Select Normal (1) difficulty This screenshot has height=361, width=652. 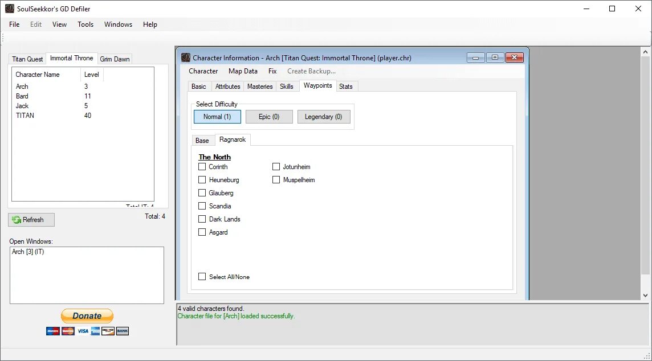tap(217, 117)
